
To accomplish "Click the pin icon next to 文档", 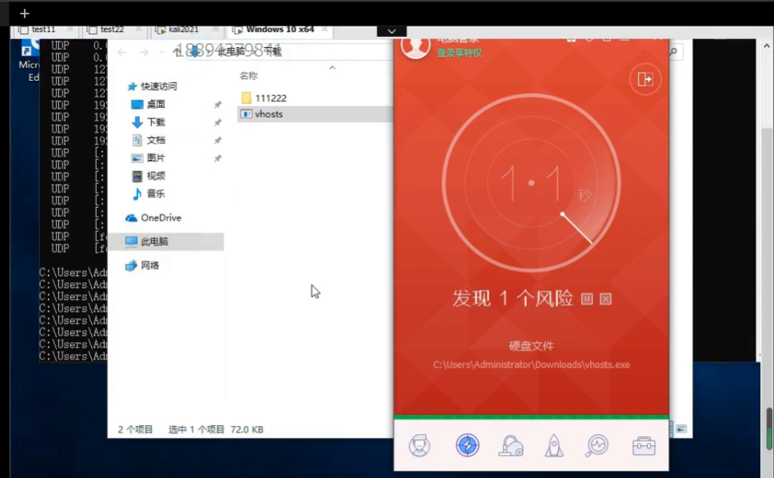I will coord(217,141).
